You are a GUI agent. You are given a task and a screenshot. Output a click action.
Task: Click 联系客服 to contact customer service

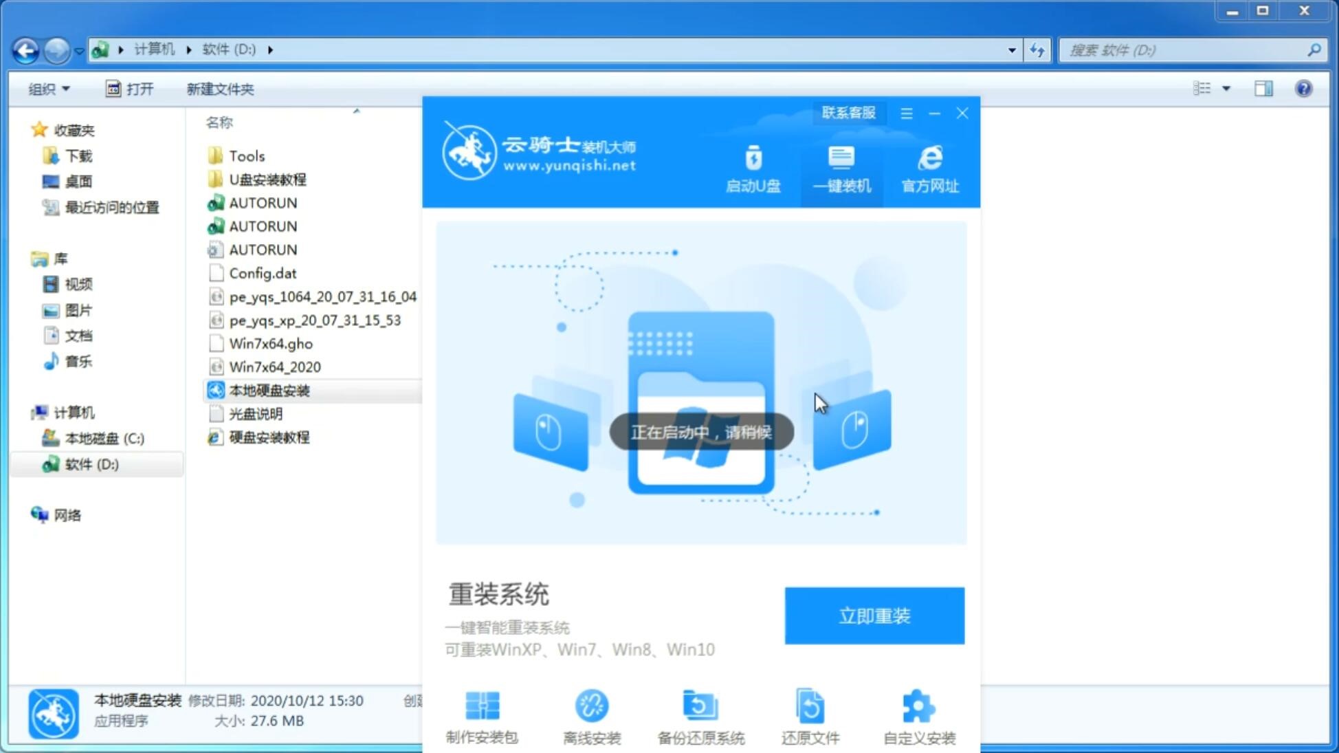pos(848,112)
